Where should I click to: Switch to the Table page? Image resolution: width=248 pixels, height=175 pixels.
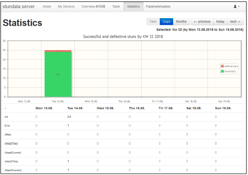pos(116,7)
